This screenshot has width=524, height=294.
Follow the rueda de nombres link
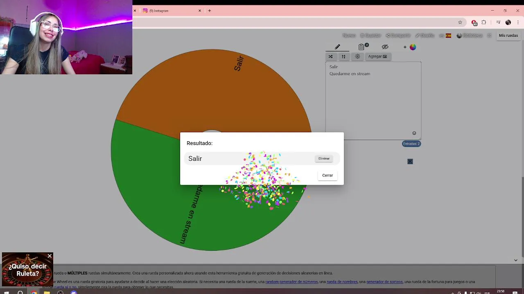coord(342,282)
